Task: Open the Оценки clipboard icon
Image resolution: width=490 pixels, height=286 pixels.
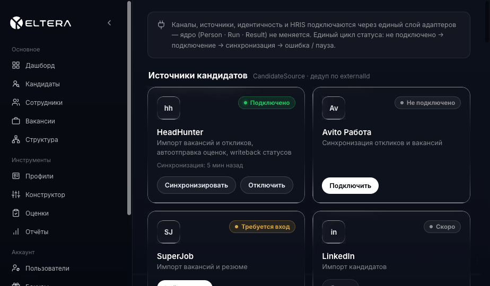Action: point(16,213)
